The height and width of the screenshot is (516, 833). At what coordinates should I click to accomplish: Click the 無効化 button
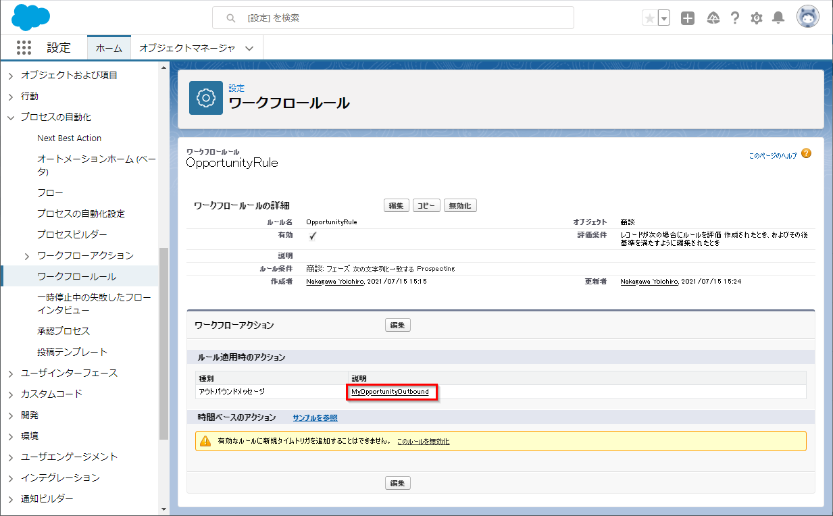(x=460, y=205)
